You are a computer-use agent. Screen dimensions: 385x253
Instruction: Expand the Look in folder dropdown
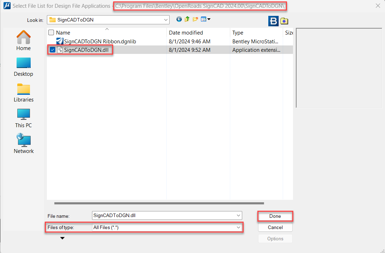[166, 20]
